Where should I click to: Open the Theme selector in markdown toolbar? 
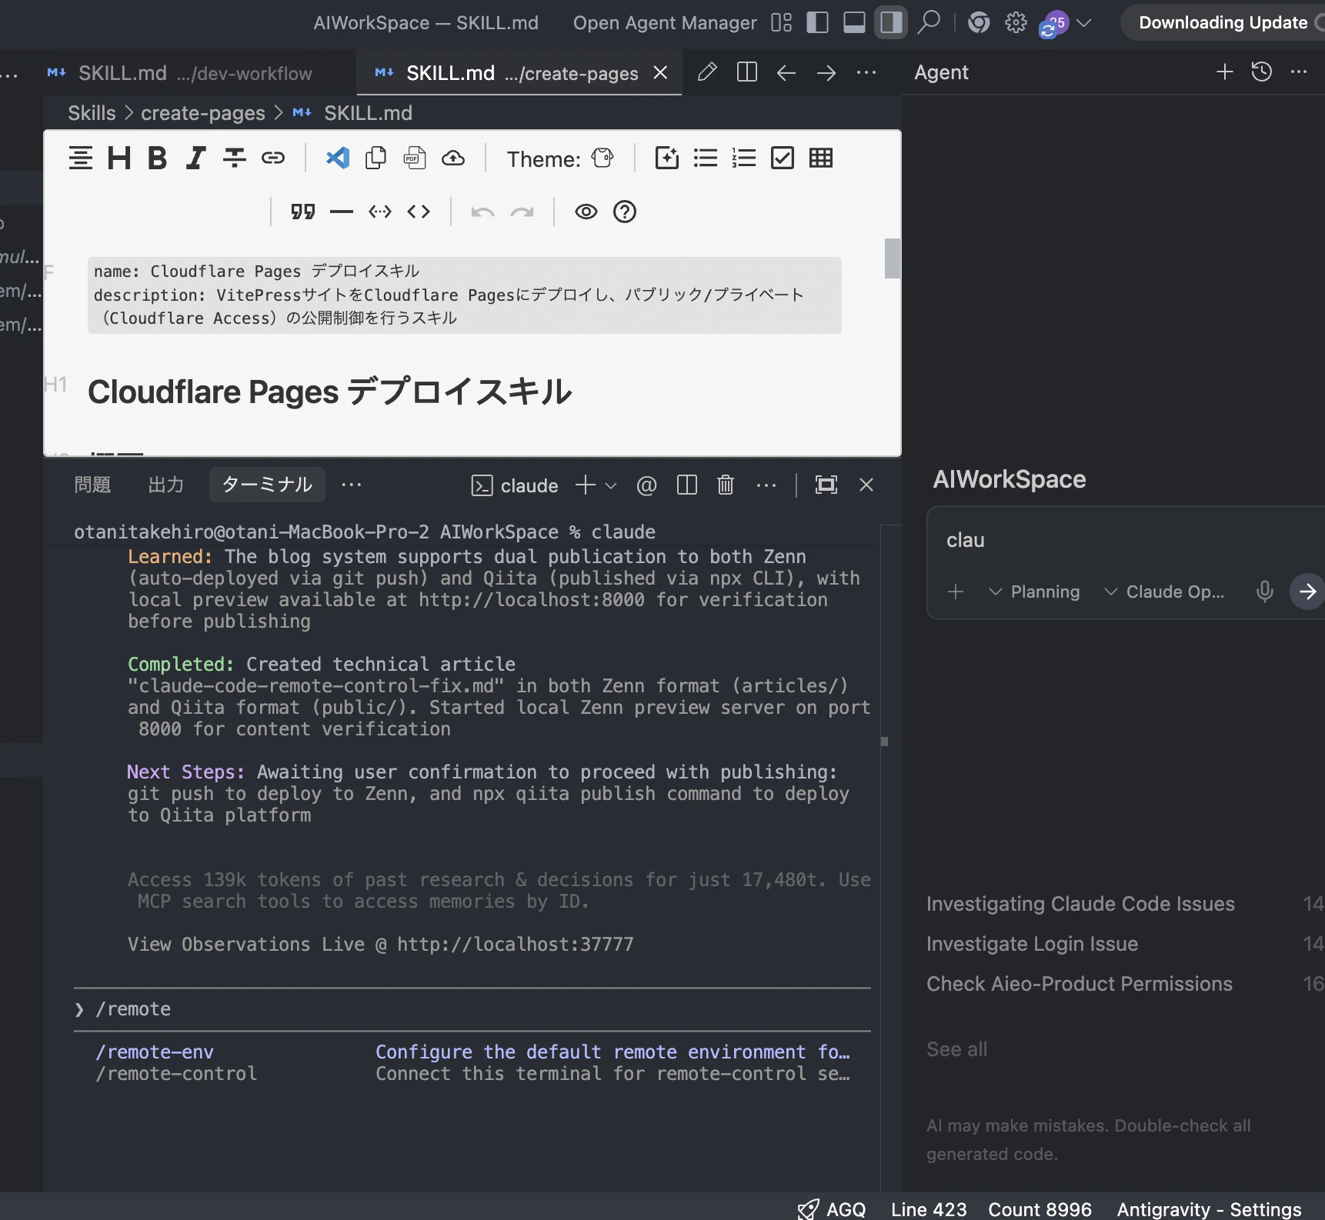[x=602, y=158]
